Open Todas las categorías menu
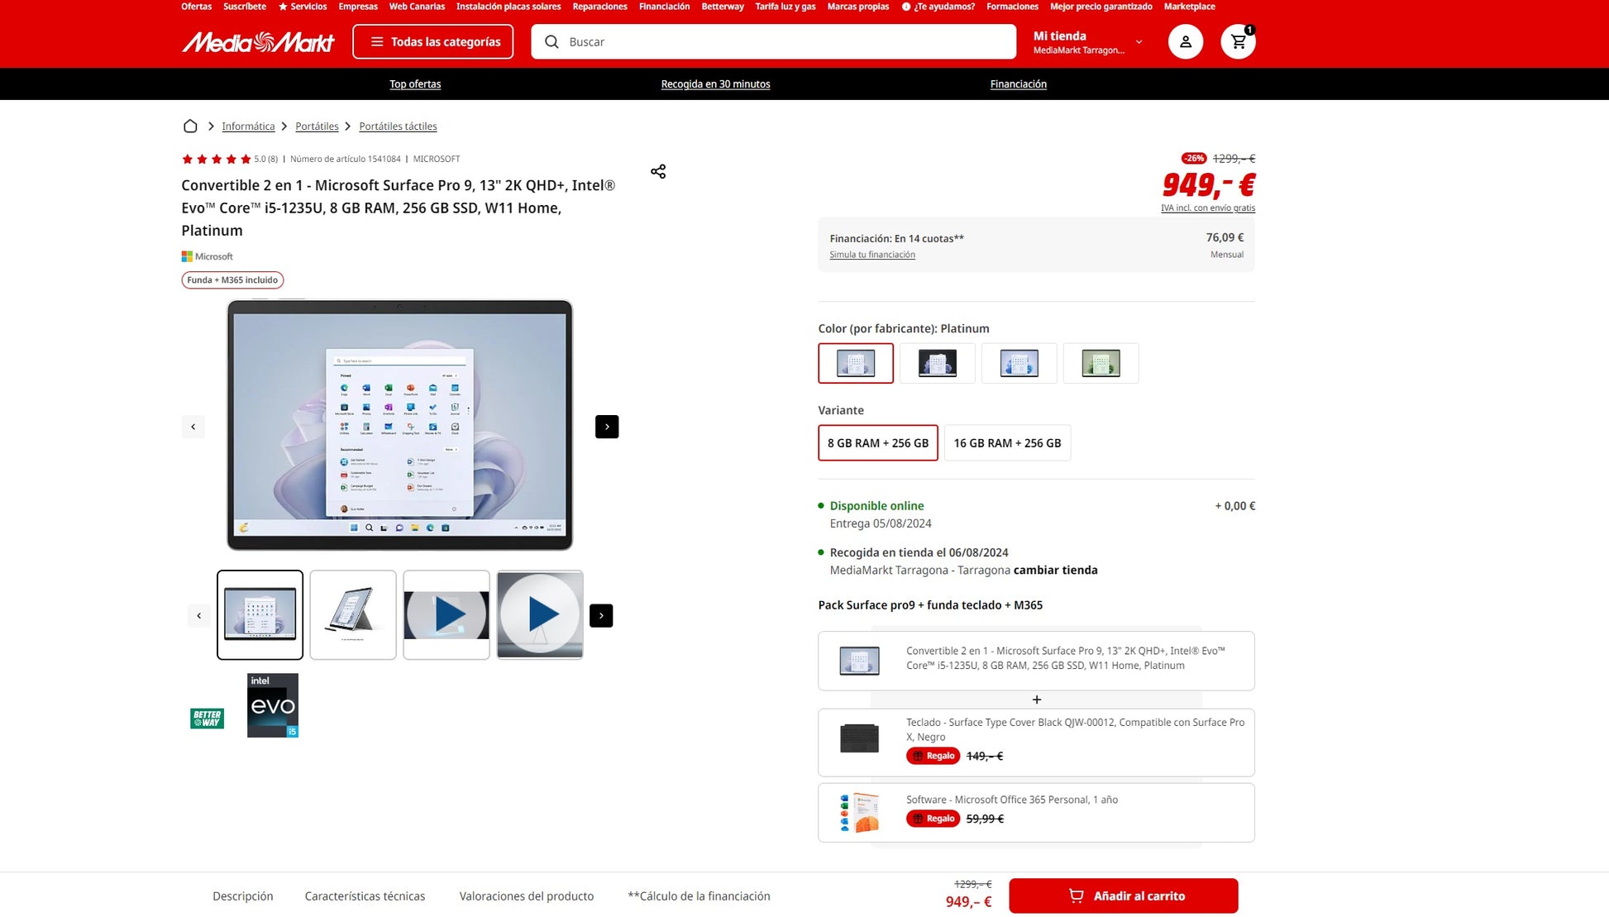Image resolution: width=1609 pixels, height=917 pixels. 433,41
